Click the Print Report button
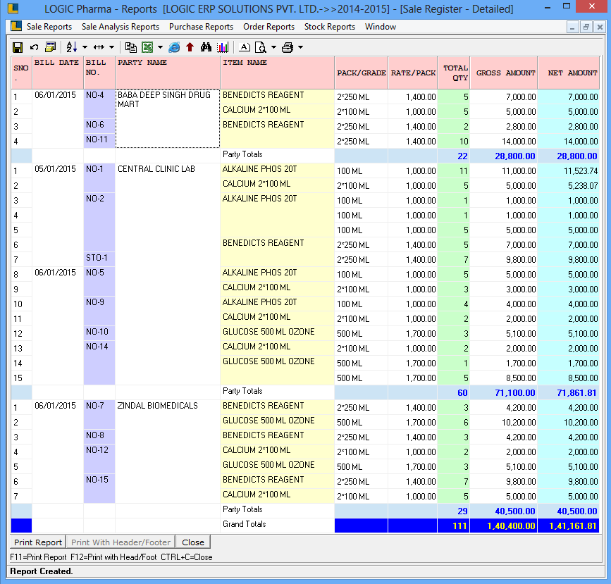This screenshot has height=584, width=611. [38, 542]
